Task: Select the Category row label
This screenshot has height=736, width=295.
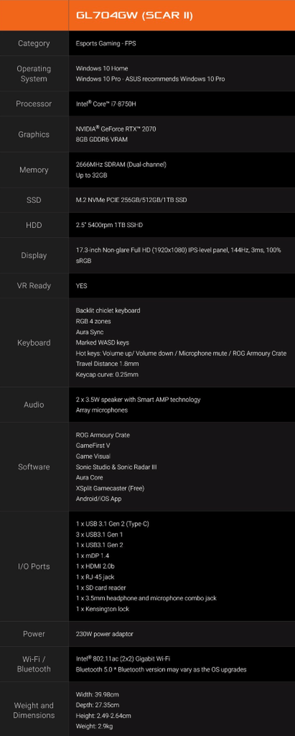Action: pyautogui.click(x=34, y=43)
